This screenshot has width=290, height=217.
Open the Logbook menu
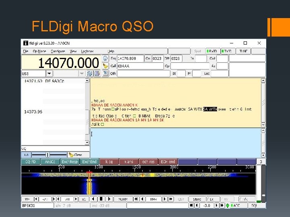click(87, 51)
